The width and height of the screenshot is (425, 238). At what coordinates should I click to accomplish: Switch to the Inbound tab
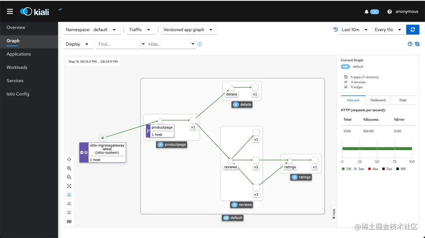(x=353, y=100)
